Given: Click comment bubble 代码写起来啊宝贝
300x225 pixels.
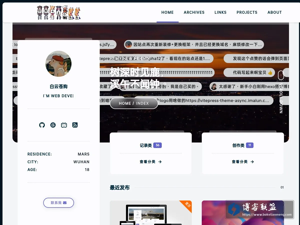Looking at the screenshot, I should click(249, 72).
